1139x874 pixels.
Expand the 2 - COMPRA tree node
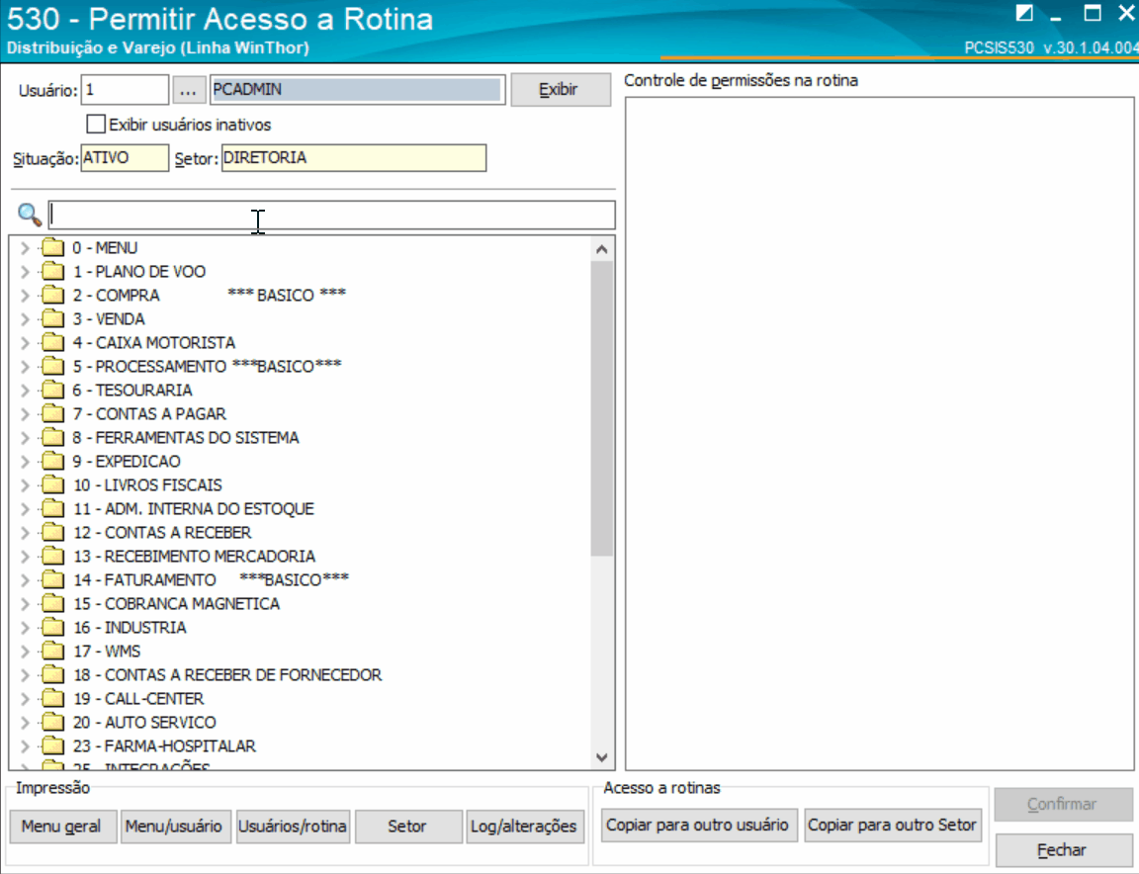(25, 296)
